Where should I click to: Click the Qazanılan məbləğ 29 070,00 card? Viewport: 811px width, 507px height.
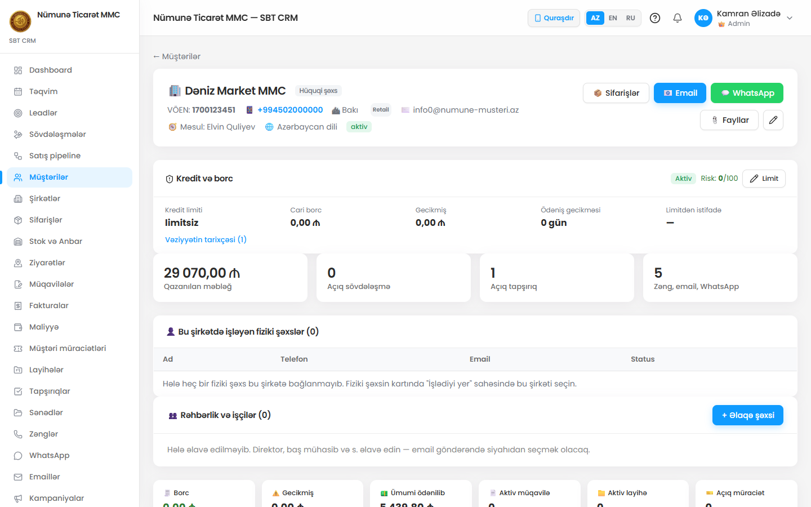click(230, 278)
